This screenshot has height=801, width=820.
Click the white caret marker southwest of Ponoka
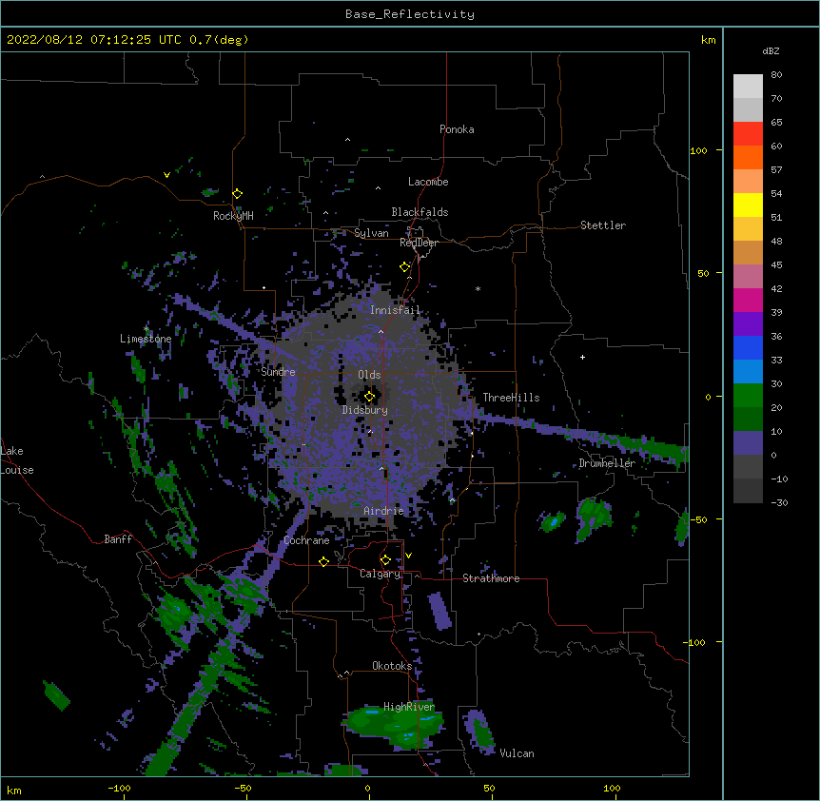(348, 140)
